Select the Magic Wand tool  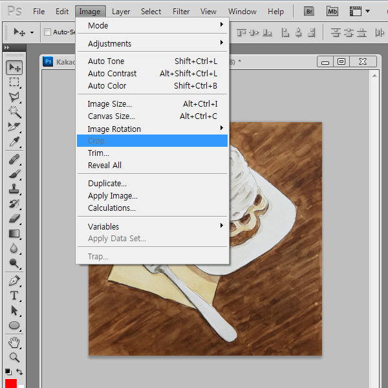[x=14, y=112]
